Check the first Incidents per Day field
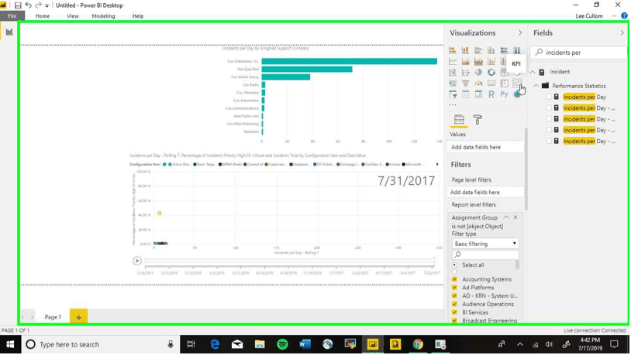The image size is (631, 355). tap(550, 97)
